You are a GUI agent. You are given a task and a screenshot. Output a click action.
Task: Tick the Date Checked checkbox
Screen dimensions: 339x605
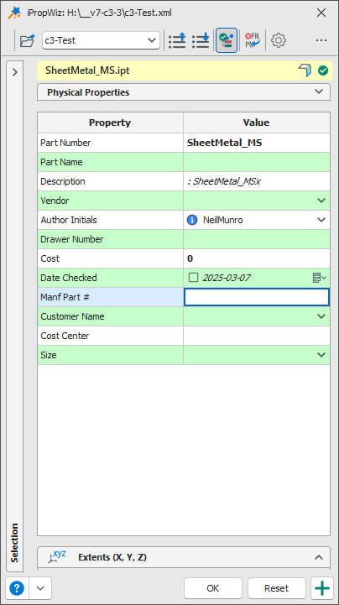[x=193, y=278]
